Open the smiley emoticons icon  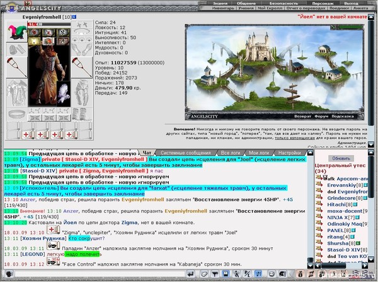click(x=272, y=274)
